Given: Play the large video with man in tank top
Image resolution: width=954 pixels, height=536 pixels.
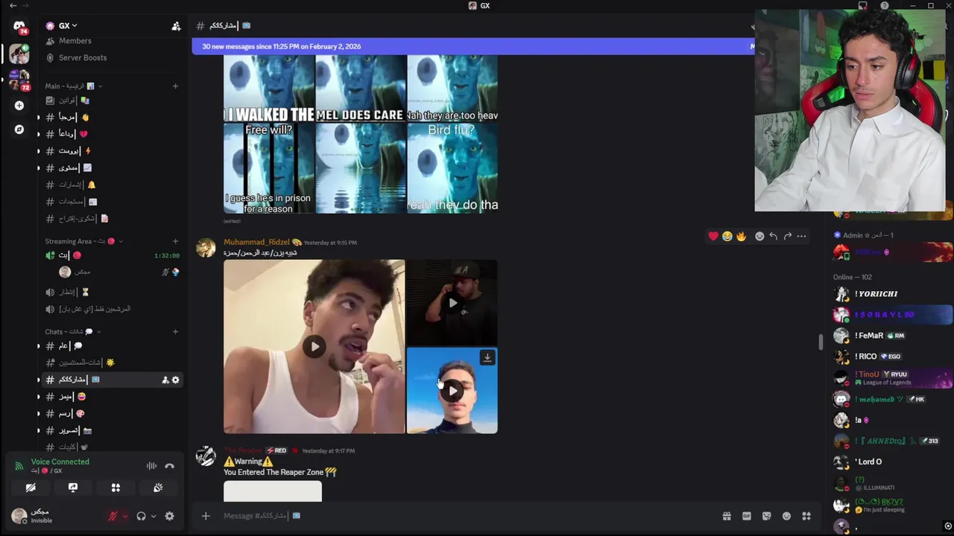Looking at the screenshot, I should point(315,346).
